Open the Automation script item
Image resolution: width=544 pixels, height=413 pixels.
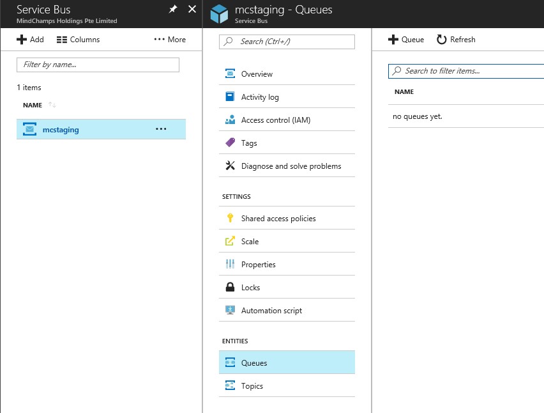[x=271, y=311]
